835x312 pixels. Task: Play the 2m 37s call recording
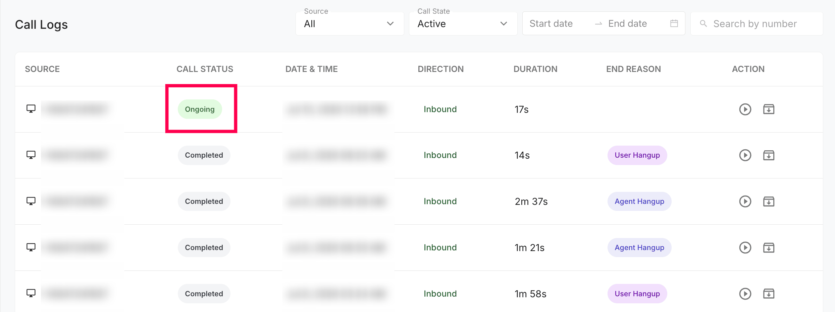[745, 202]
